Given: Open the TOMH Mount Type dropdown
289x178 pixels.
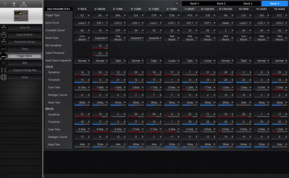Looking at the screenshot, I should tap(136, 38).
